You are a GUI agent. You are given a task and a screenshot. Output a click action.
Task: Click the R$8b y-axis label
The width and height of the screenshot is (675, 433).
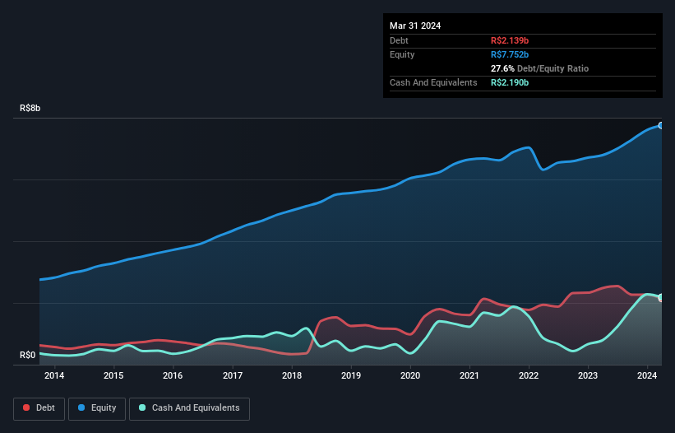[x=31, y=109]
